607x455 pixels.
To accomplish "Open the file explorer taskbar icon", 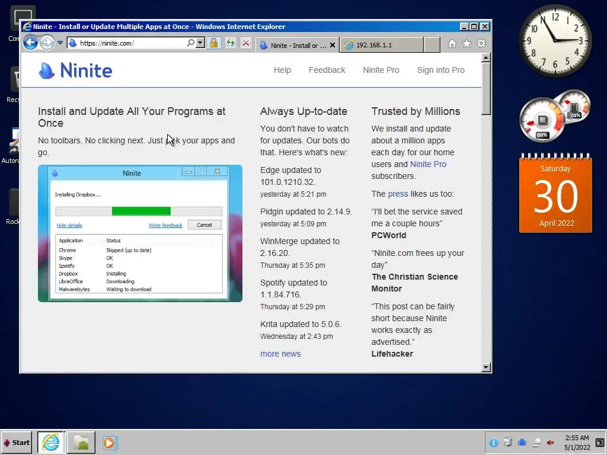I will point(81,442).
